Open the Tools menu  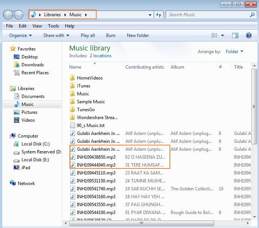(53, 26)
